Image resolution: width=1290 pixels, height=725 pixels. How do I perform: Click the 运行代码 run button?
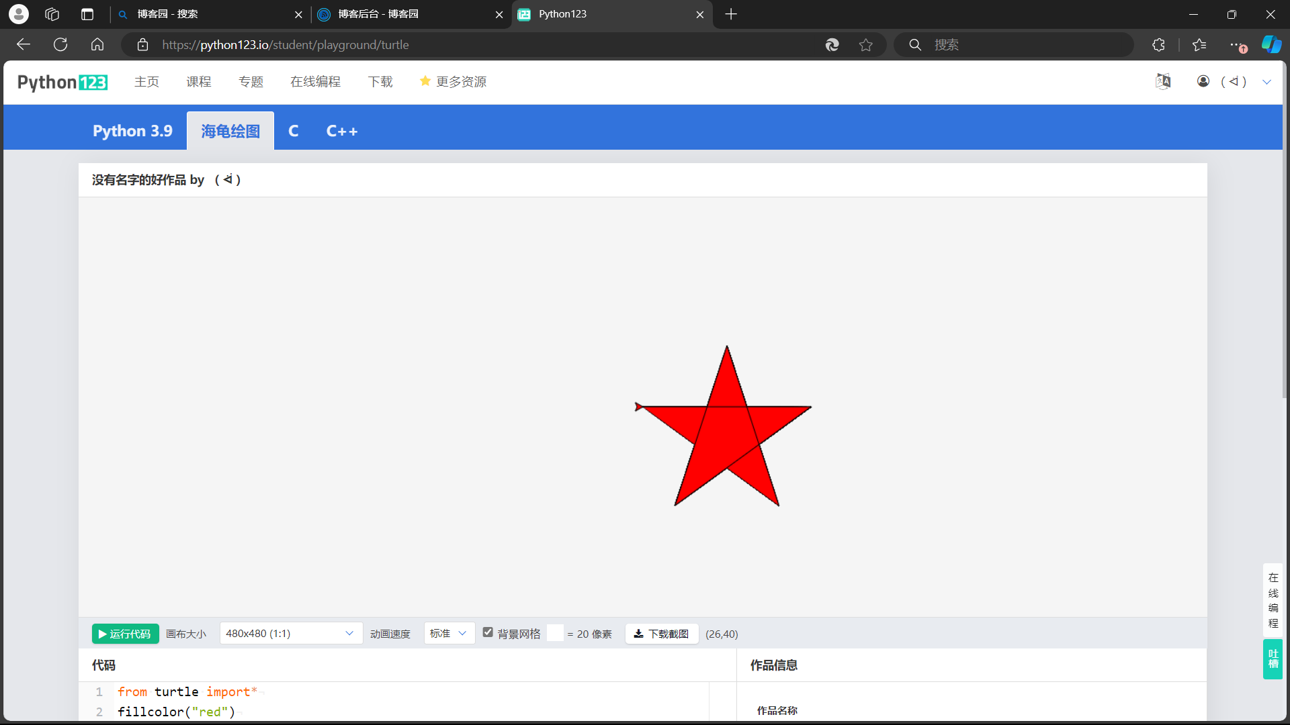(x=126, y=634)
